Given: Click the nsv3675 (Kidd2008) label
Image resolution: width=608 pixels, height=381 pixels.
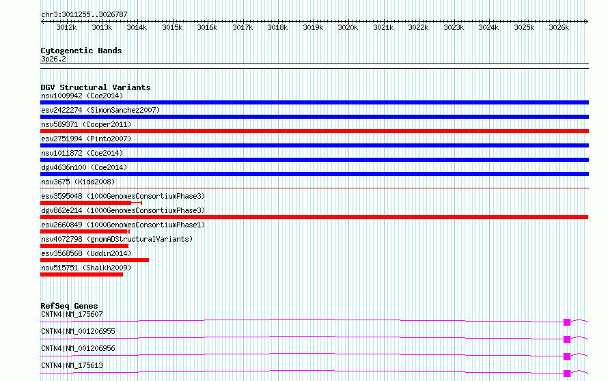Looking at the screenshot, I should [78, 182].
